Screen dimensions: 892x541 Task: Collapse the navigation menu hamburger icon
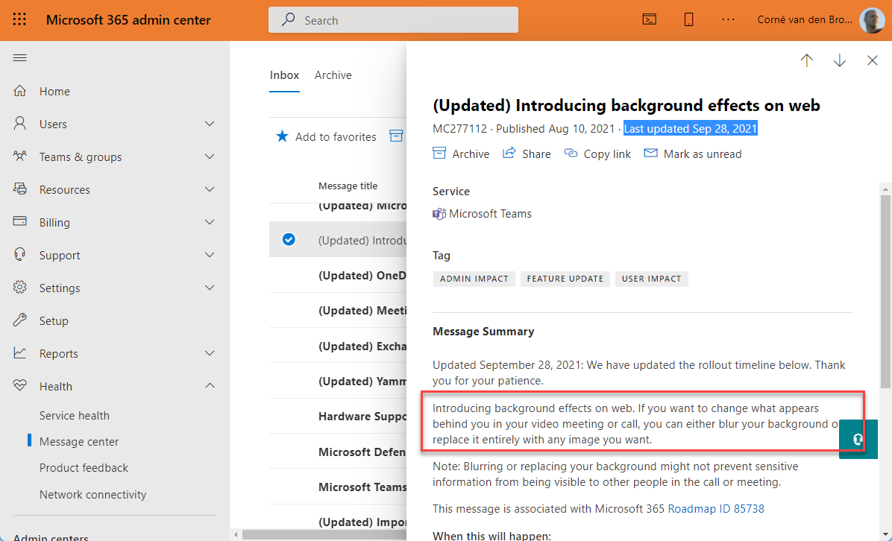20,58
